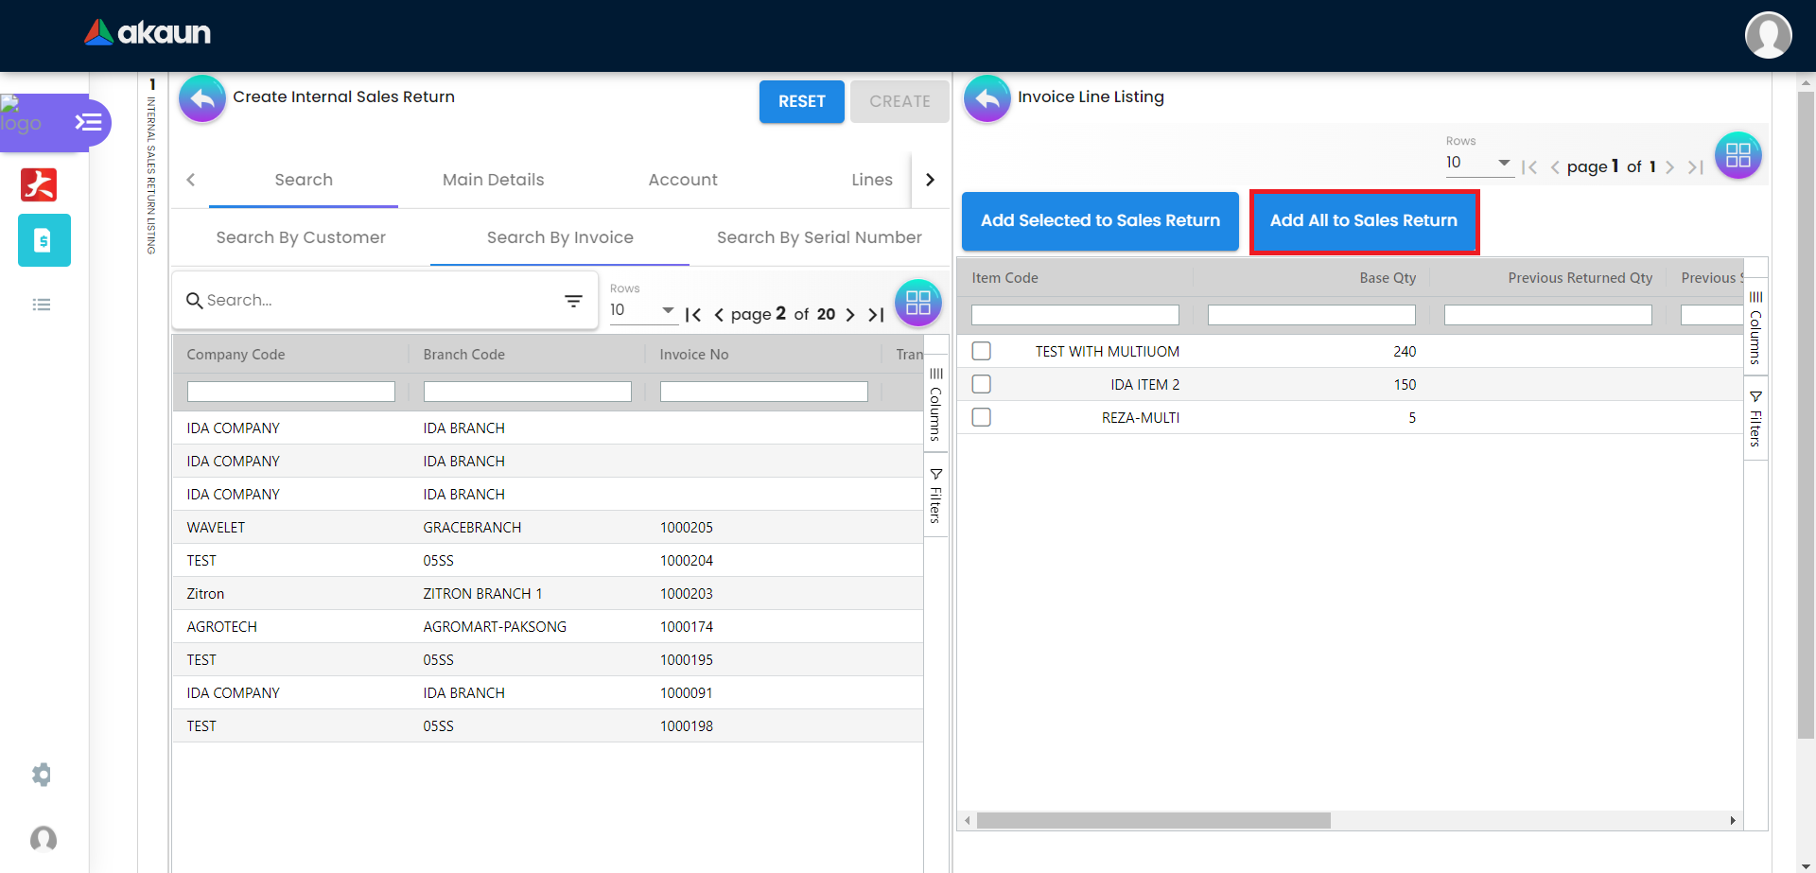Open grid view icon in invoice search panel
This screenshot has height=873, width=1816.
point(917,303)
